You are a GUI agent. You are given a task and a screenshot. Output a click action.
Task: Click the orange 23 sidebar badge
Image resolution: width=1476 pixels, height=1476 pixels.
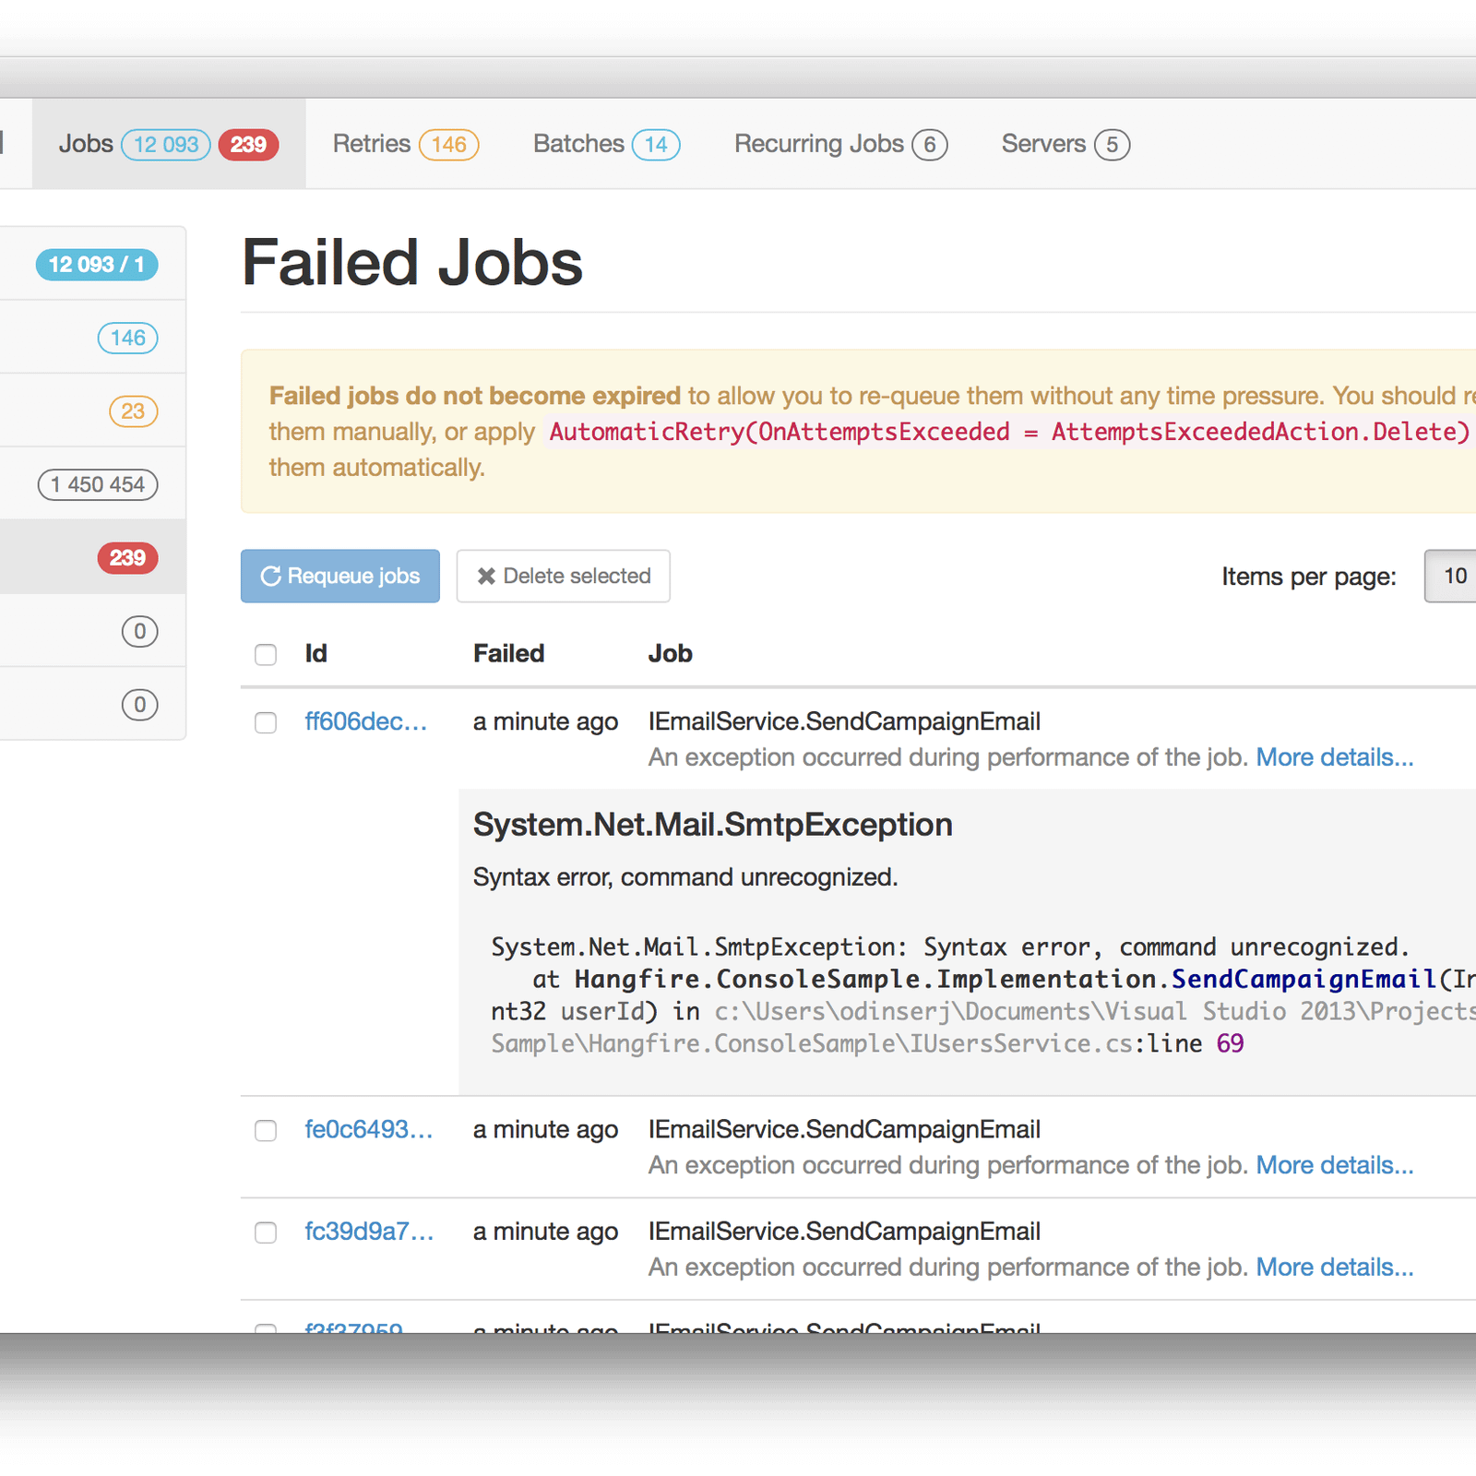tap(133, 411)
